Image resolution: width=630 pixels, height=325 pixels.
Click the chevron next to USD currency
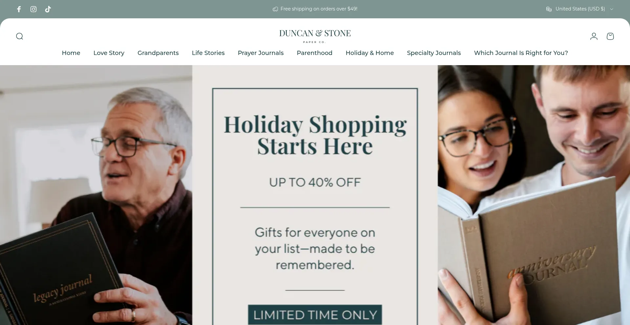[x=612, y=9]
